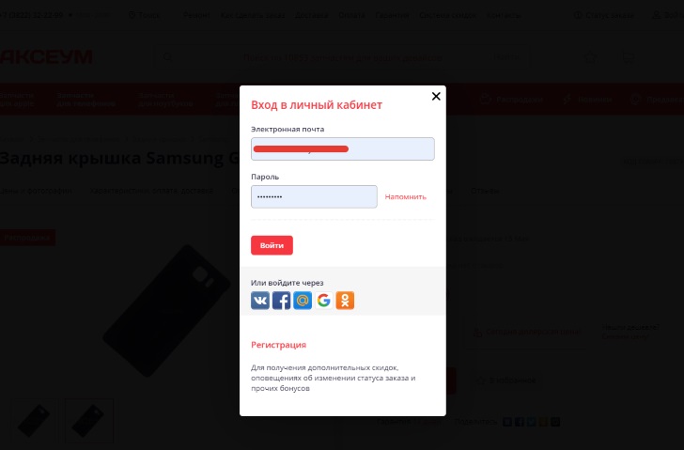Log in using the Google icon
The image size is (684, 450).
click(324, 301)
